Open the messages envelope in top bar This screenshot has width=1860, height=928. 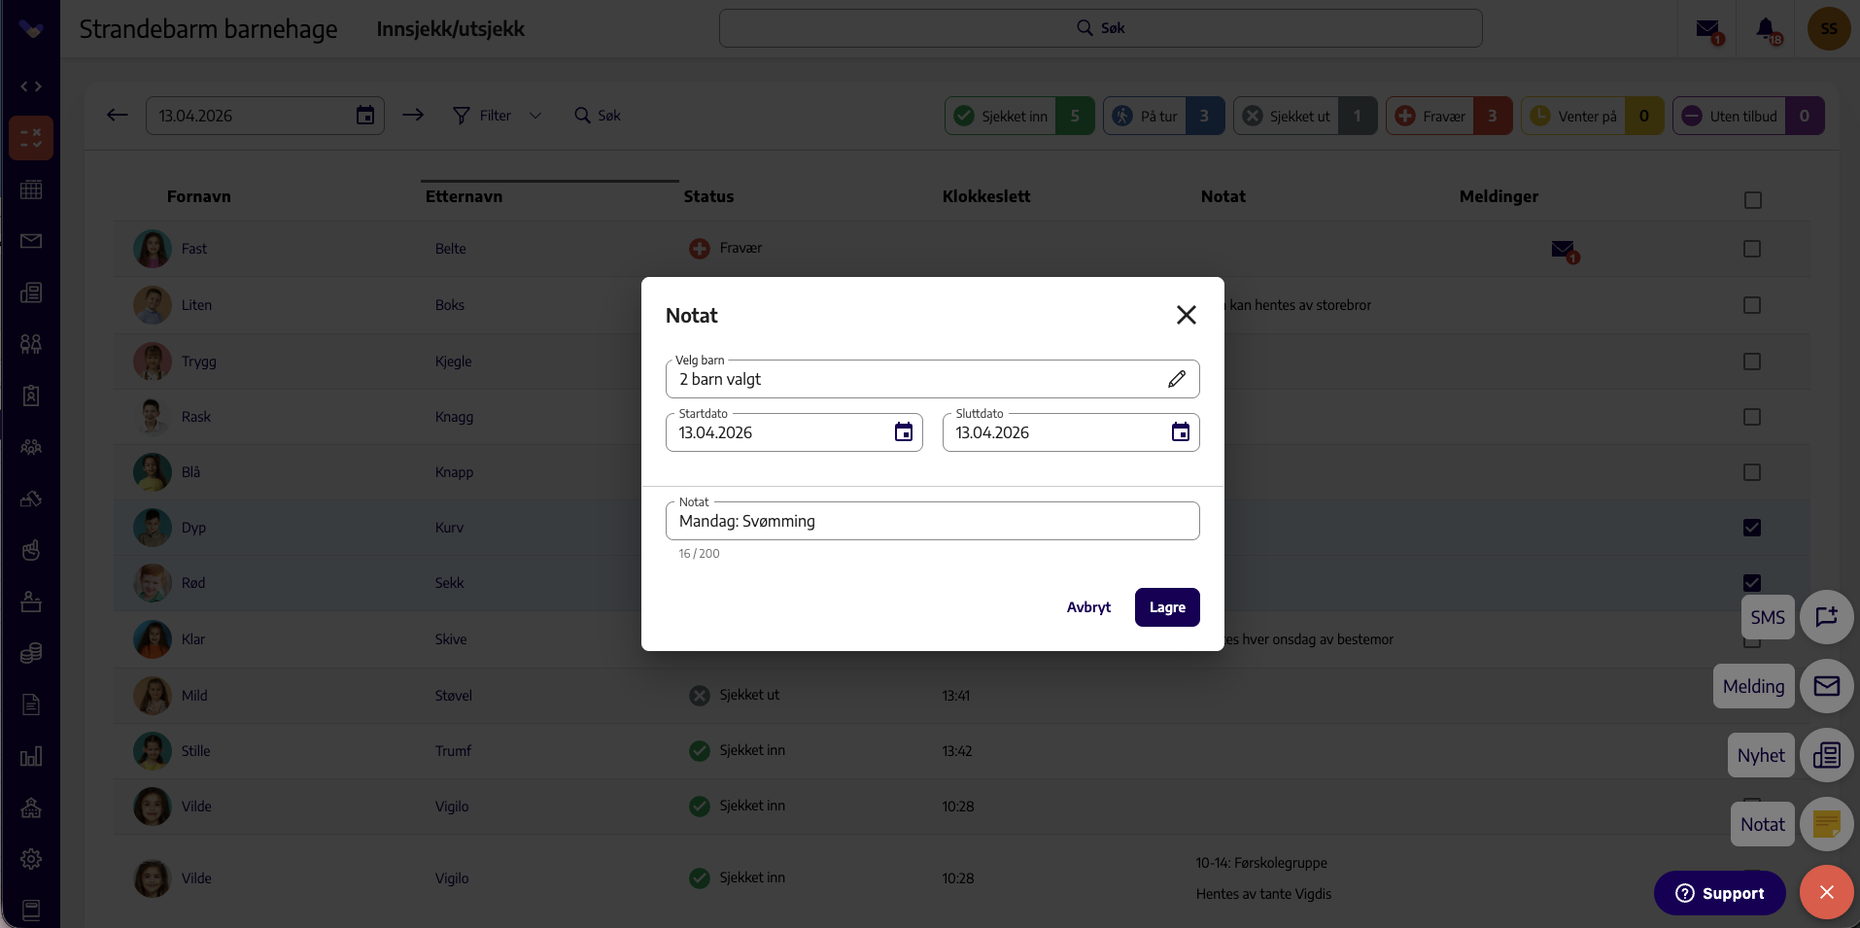[x=1708, y=30]
